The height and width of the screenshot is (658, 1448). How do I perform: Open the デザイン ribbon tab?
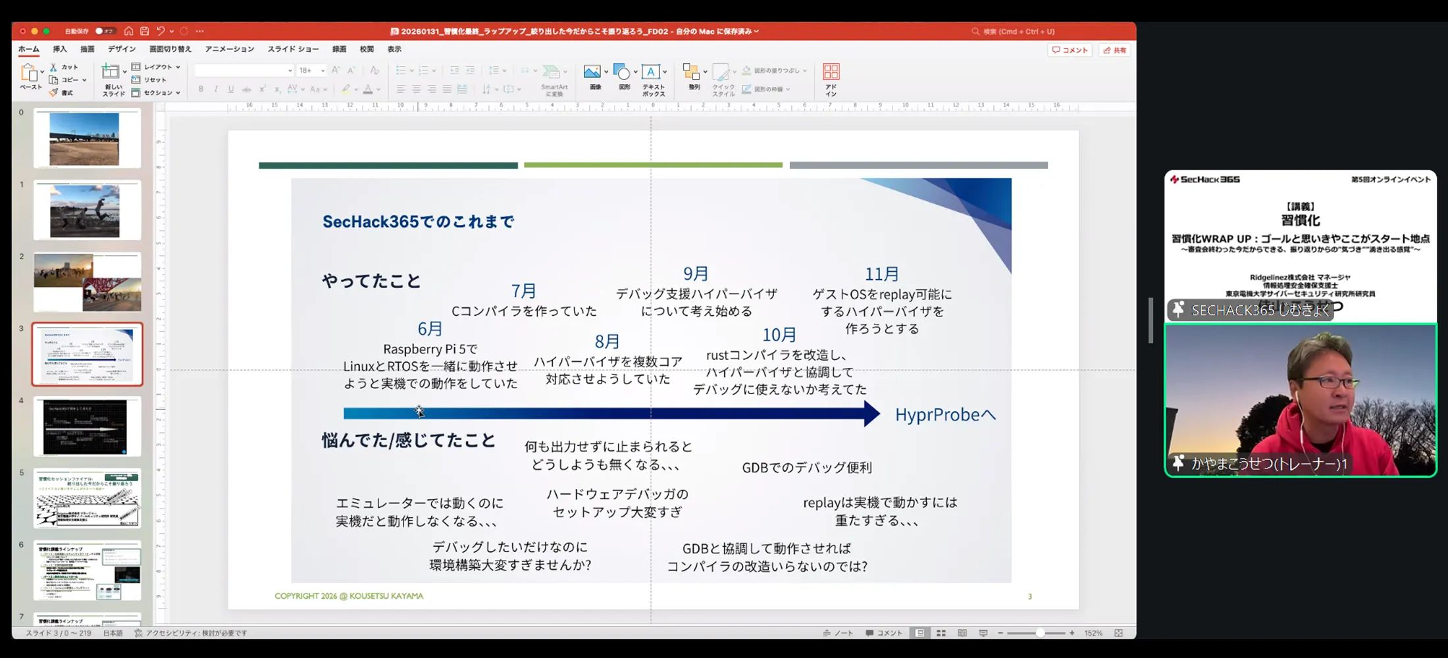click(x=122, y=49)
